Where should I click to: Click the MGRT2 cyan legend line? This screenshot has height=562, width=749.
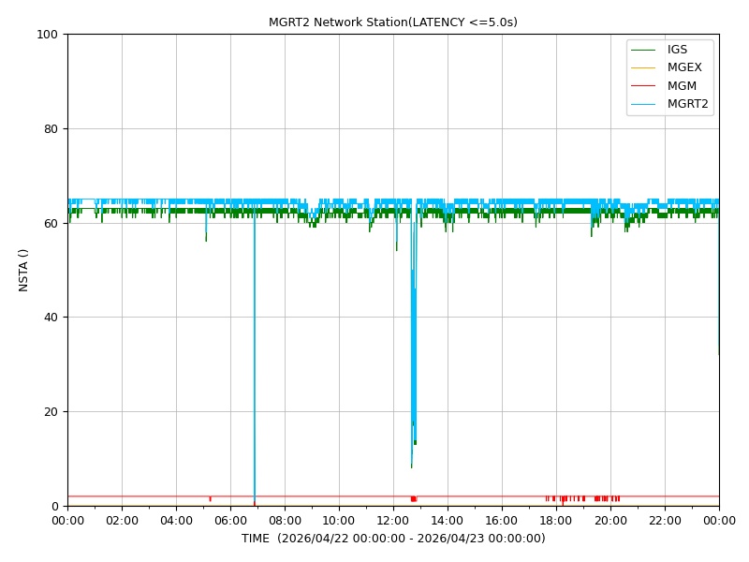pos(643,104)
